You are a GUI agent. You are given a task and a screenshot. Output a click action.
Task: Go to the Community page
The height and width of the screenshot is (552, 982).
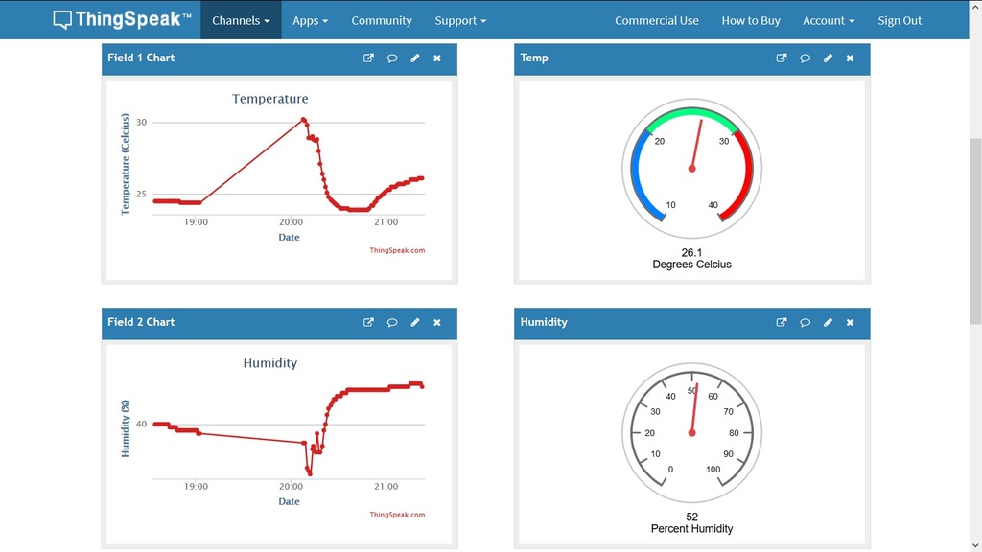coord(382,20)
